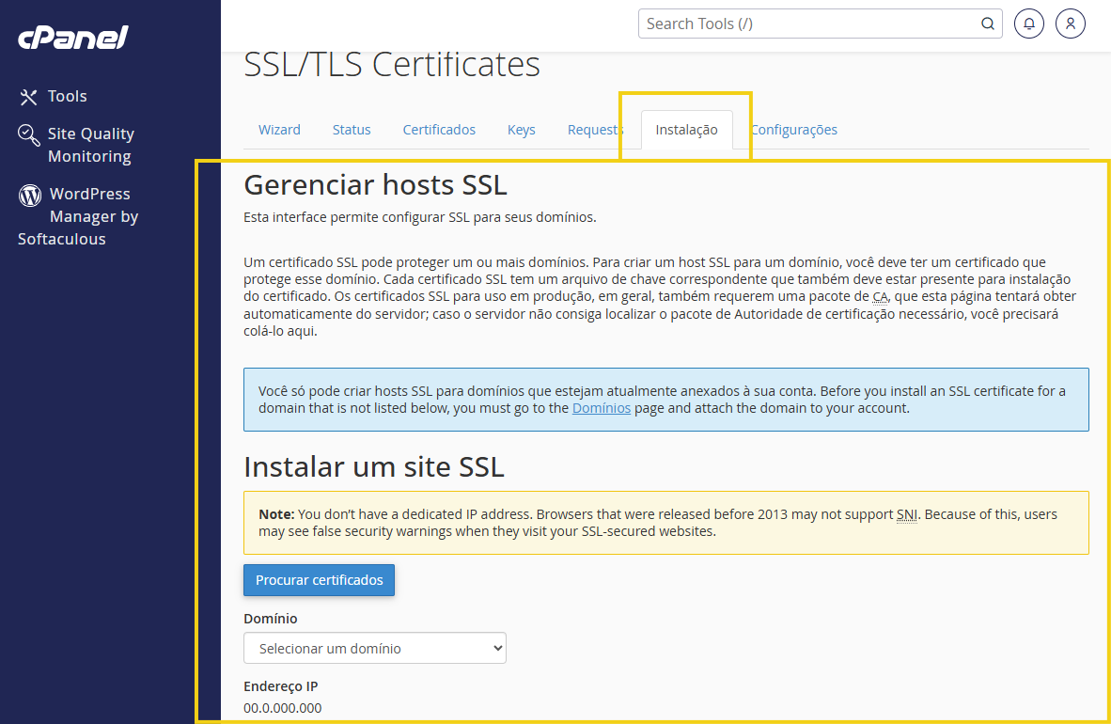Click the Procurar certificados button
1111x724 pixels.
tap(319, 580)
